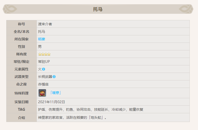Viewport: 198px width, 130px height.
Task: Click the right ornament in the title banner
Action: tap(186, 9)
